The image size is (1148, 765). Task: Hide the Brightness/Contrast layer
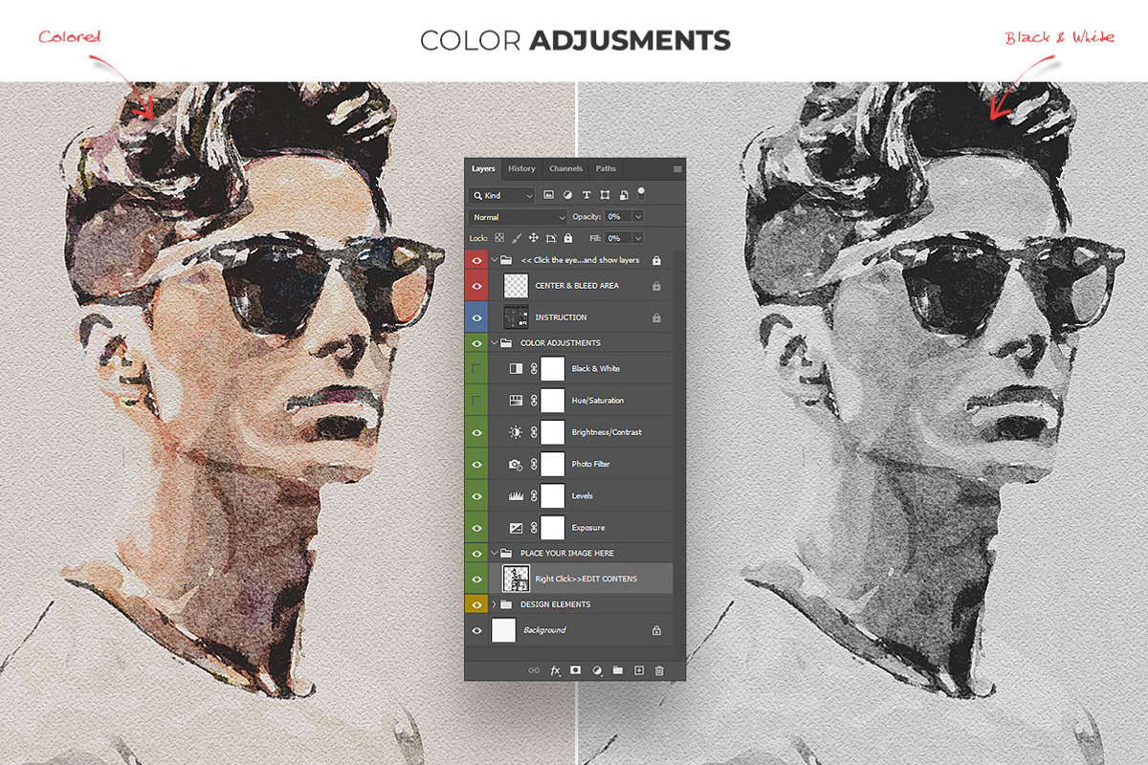point(476,432)
